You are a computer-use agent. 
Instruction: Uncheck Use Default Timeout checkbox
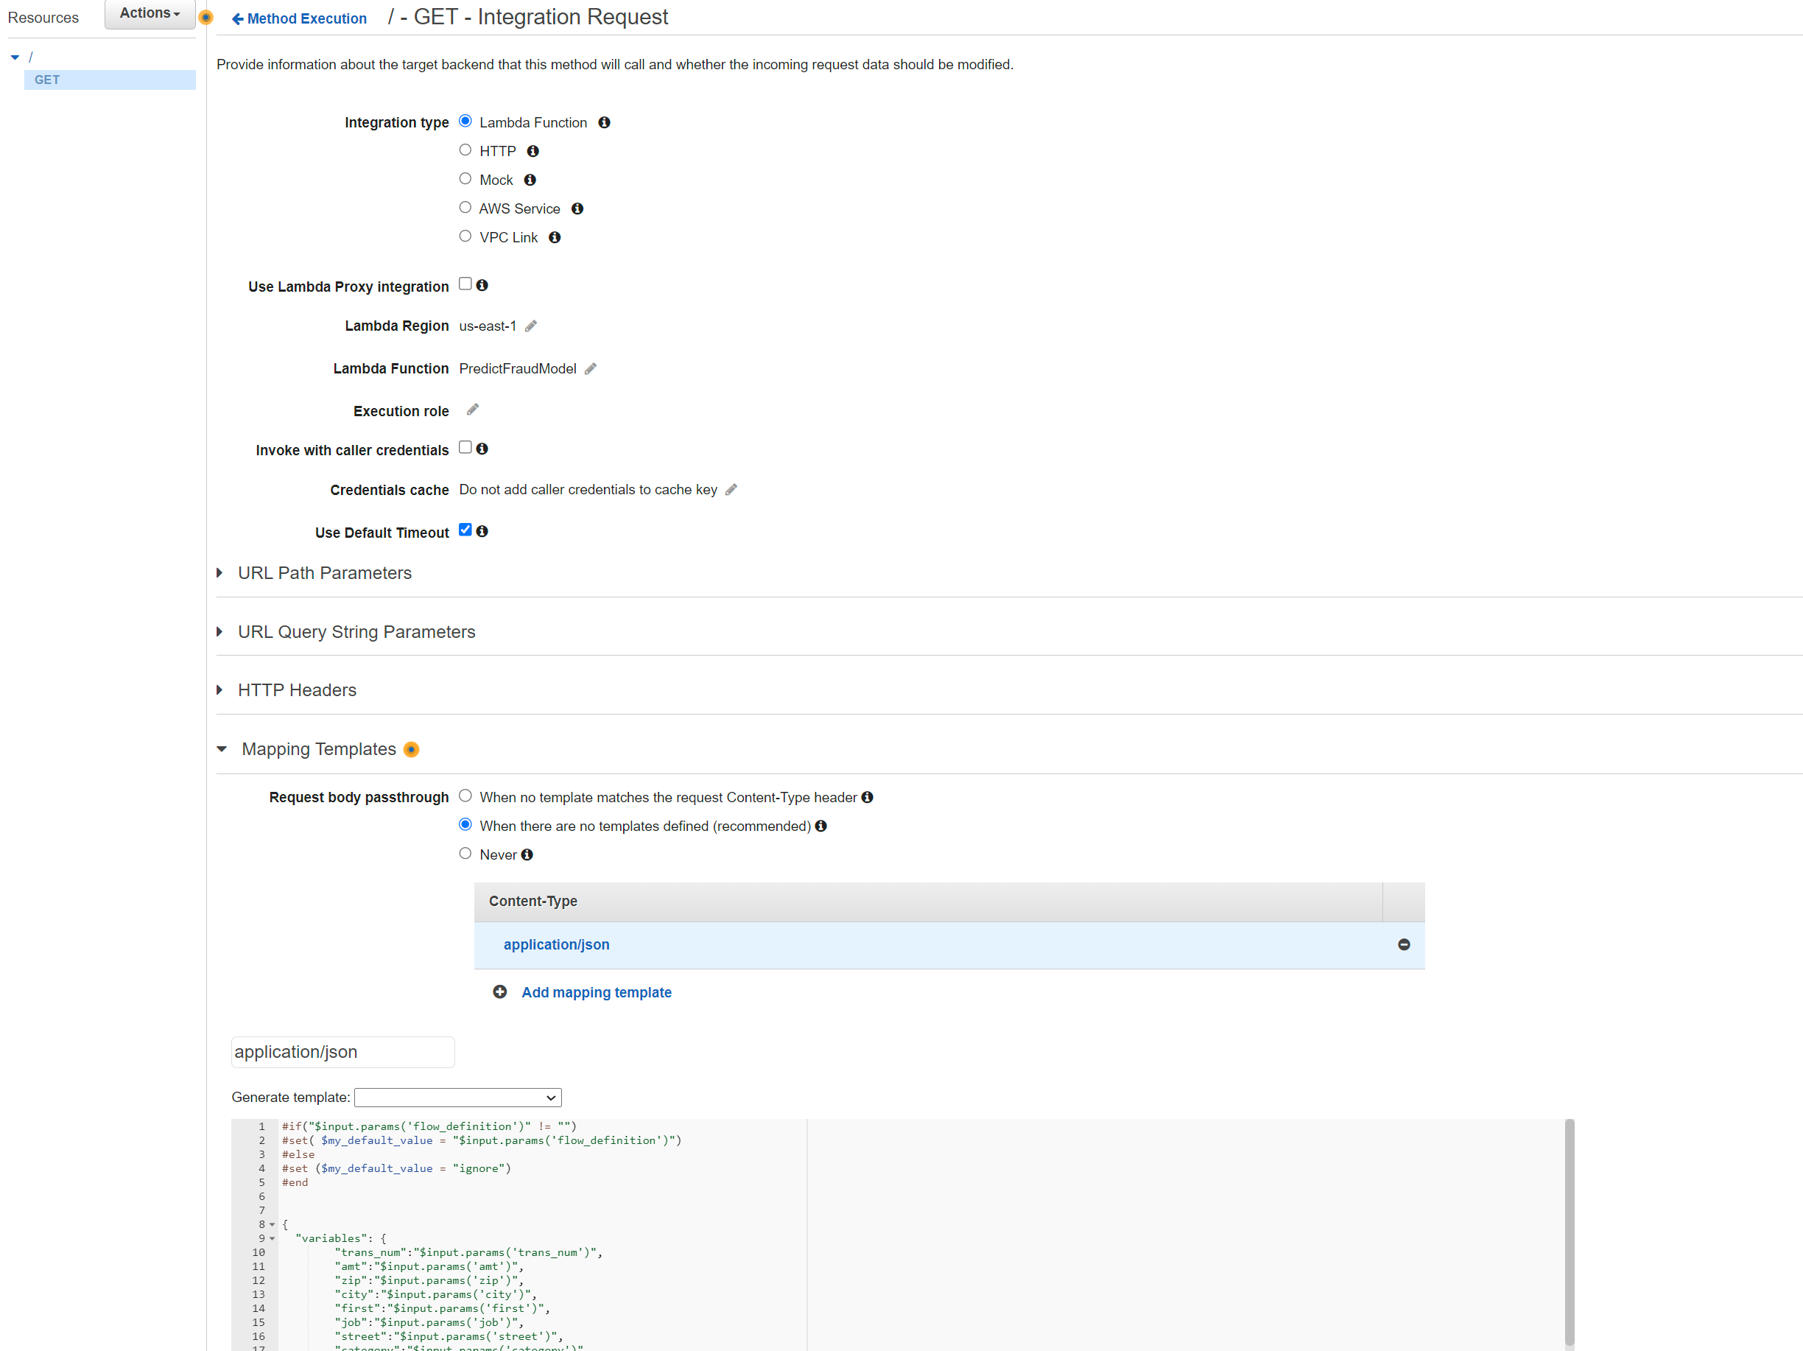click(465, 530)
